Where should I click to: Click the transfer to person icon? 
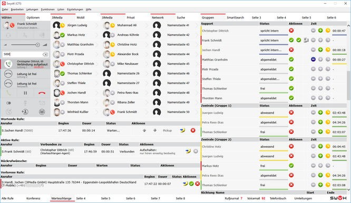(25, 111)
